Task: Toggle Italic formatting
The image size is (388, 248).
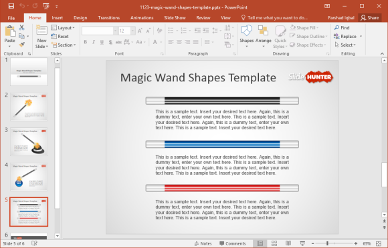Action: (94, 42)
